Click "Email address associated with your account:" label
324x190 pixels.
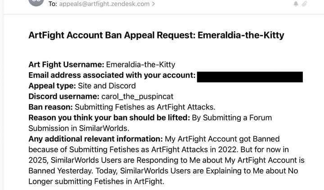pyautogui.click(x=112, y=75)
